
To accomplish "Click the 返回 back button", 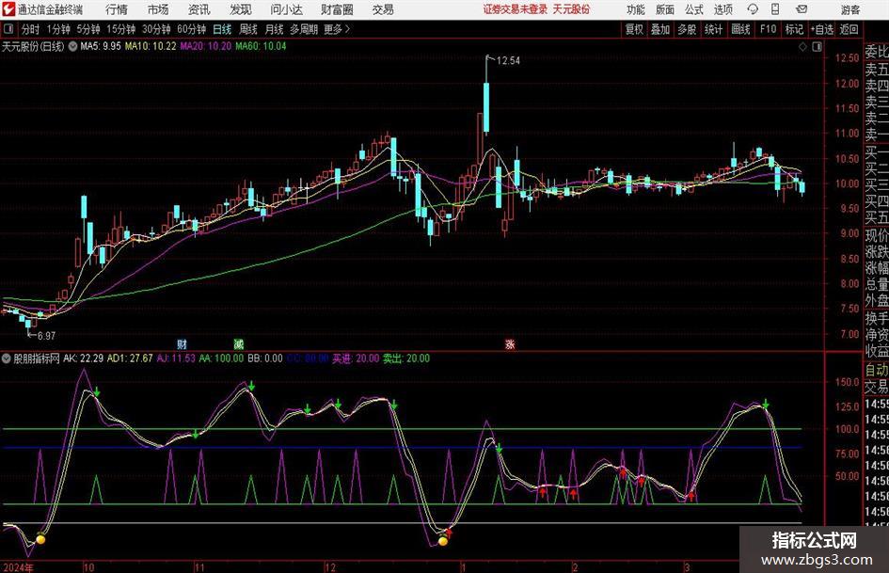I will 849,29.
